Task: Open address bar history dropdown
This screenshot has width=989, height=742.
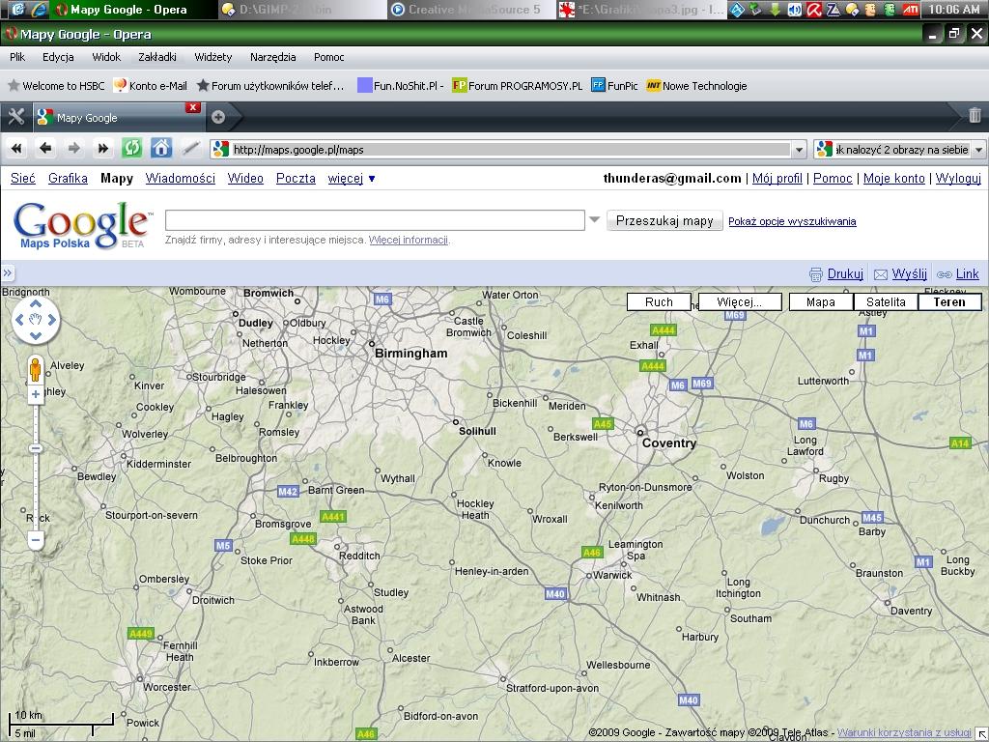Action: click(x=799, y=150)
